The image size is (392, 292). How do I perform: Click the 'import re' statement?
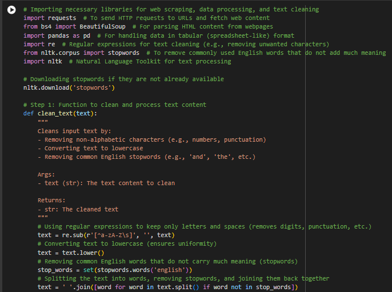pos(39,44)
